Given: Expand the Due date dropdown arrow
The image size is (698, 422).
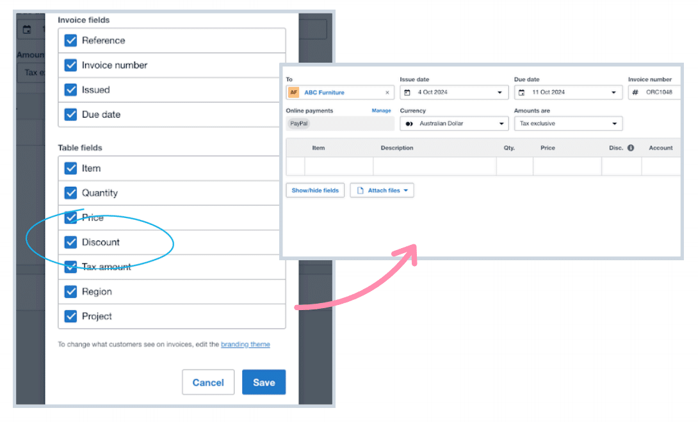Looking at the screenshot, I should click(x=614, y=93).
